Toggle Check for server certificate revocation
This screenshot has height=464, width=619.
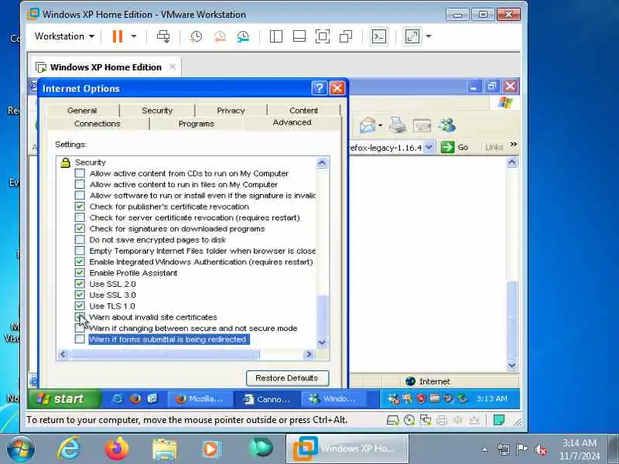click(80, 217)
